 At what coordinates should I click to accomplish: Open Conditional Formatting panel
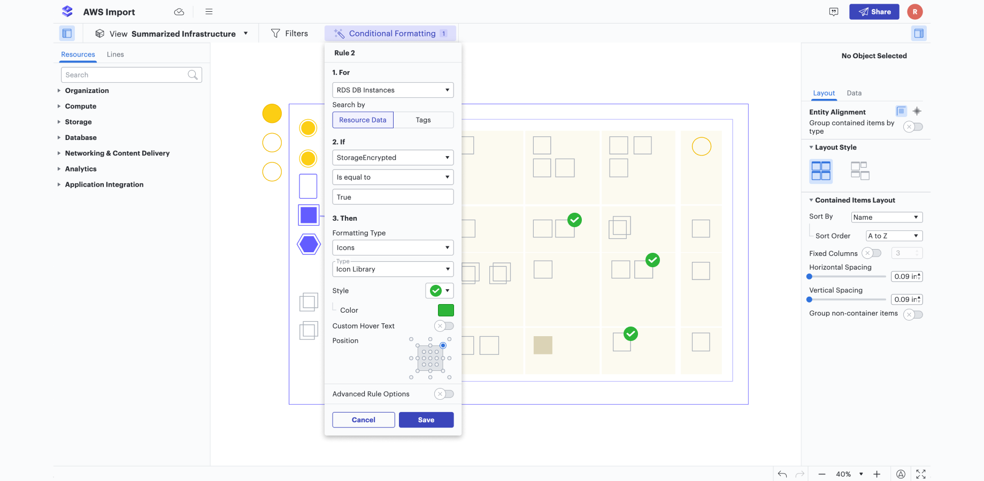(390, 33)
